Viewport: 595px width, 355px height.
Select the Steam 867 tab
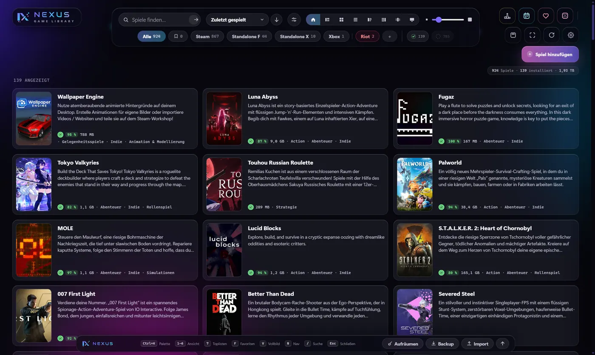(207, 37)
